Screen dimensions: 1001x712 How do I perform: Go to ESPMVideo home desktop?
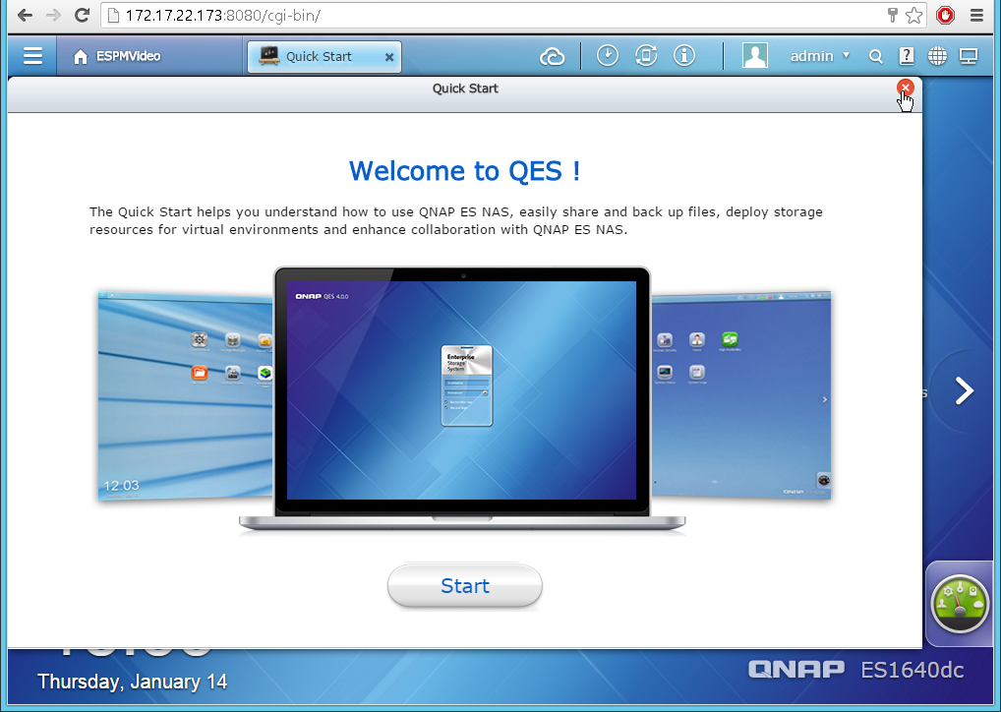coord(117,56)
